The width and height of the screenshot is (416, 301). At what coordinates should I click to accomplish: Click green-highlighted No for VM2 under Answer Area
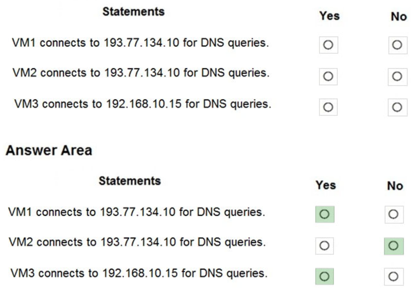pyautogui.click(x=393, y=246)
